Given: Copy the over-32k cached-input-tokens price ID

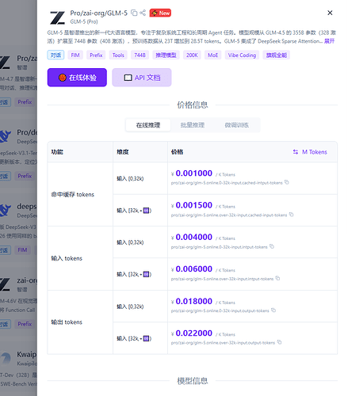Looking at the screenshot, I should point(291,215).
